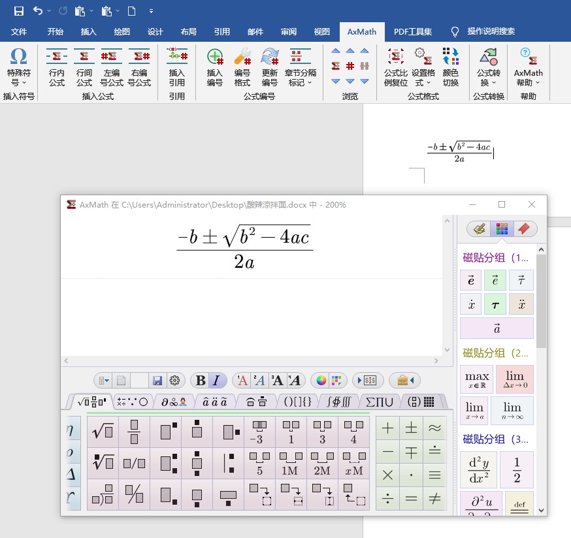The image size is (571, 538).
Task: Undo the last action in Word
Action: (38, 11)
